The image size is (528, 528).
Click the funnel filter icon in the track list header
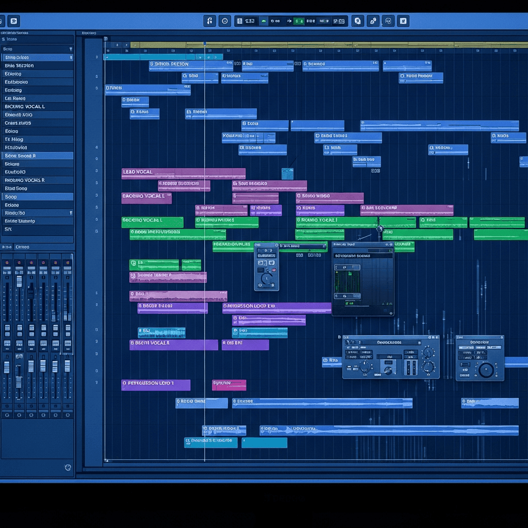(71, 49)
